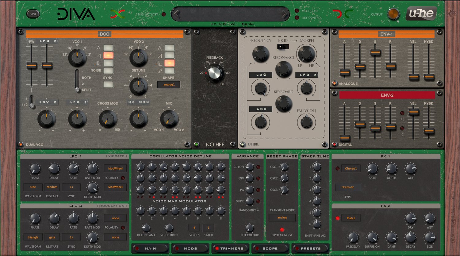The height and width of the screenshot is (256, 460).
Task: Toggle the ENV-2 Q LED
Action: click(402, 113)
